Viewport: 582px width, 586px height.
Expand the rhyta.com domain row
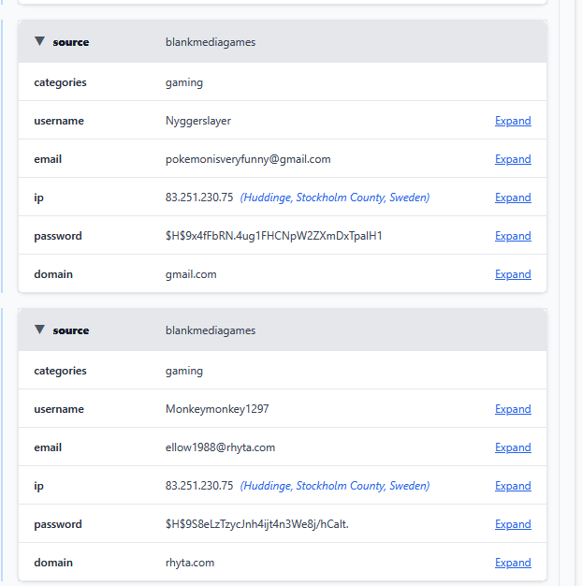(x=513, y=563)
